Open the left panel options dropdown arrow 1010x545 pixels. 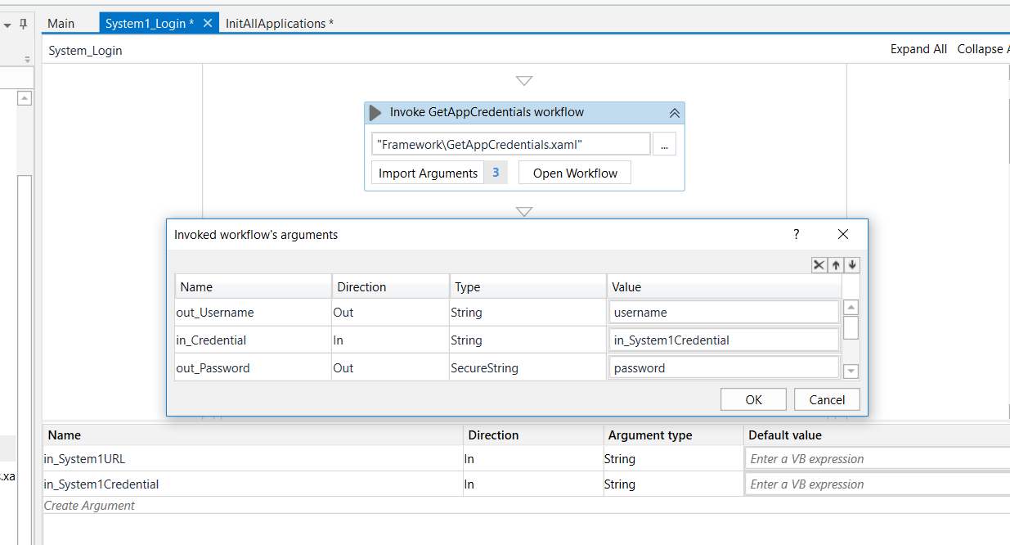click(x=7, y=25)
